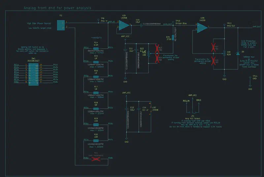264x177 pixels.
Task: Select the RS8a label left of SW1
Action: (x=16, y=82)
